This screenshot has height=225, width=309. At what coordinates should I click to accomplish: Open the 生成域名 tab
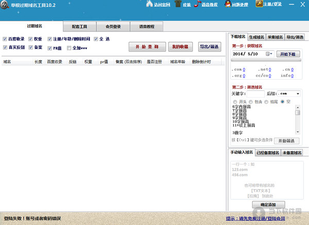pyautogui.click(x=256, y=36)
